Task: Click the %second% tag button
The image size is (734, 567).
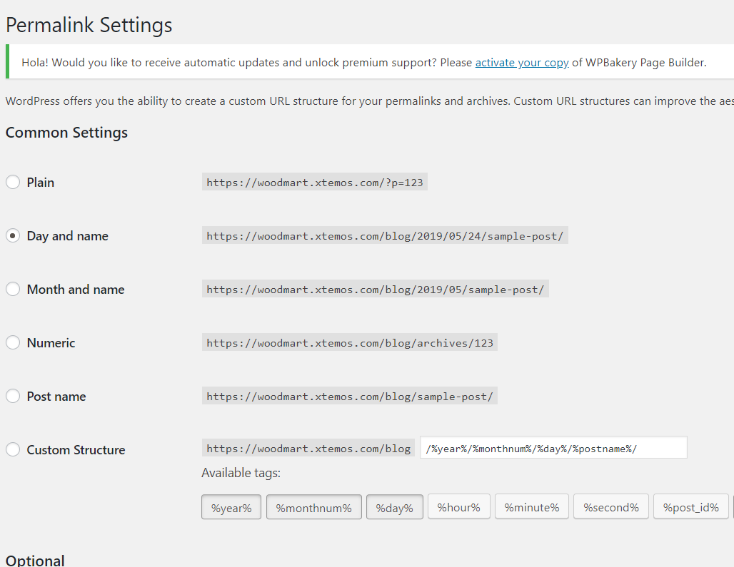Action: pos(611,508)
